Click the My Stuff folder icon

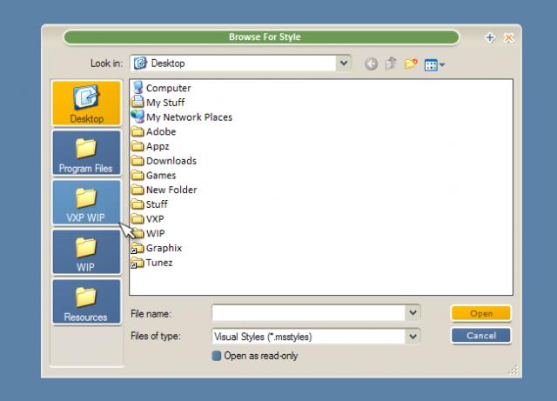(x=138, y=102)
